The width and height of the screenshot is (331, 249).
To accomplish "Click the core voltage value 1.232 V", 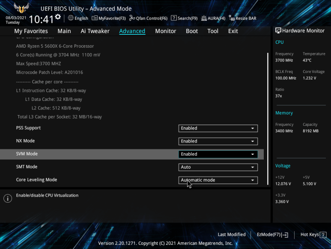I will point(309,78).
